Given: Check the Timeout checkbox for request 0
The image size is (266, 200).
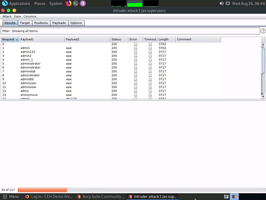Looking at the screenshot, I should (150, 44).
